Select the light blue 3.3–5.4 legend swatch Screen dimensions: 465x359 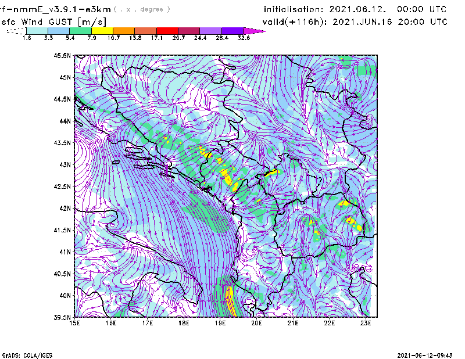[59, 31]
